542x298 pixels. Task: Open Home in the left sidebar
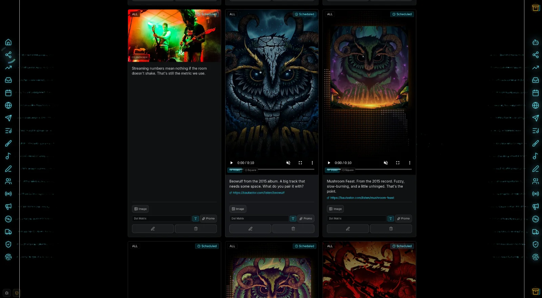pos(8,42)
